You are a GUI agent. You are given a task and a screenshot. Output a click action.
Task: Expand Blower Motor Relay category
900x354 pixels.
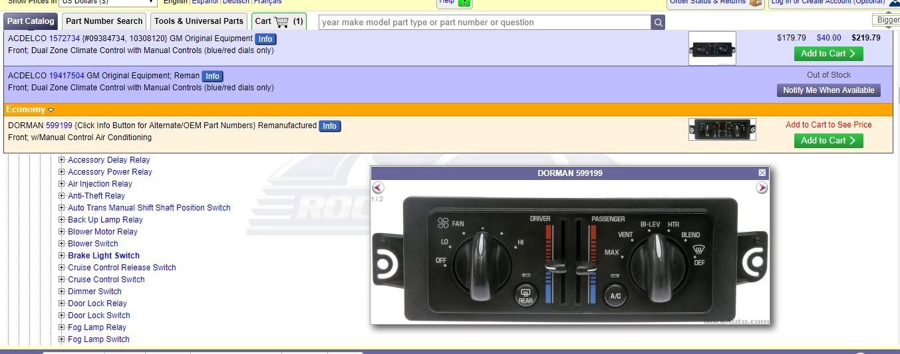click(x=62, y=232)
